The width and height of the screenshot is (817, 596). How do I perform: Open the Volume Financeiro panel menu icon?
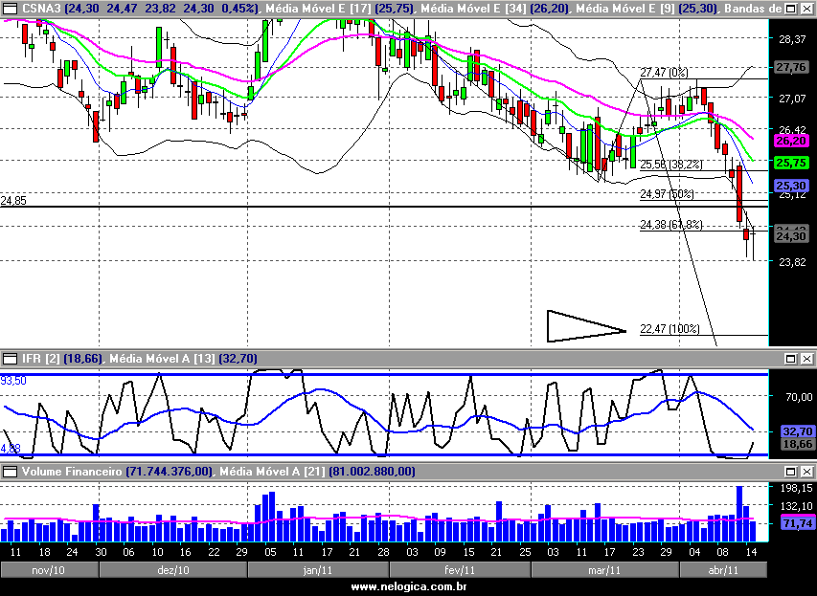tap(11, 472)
